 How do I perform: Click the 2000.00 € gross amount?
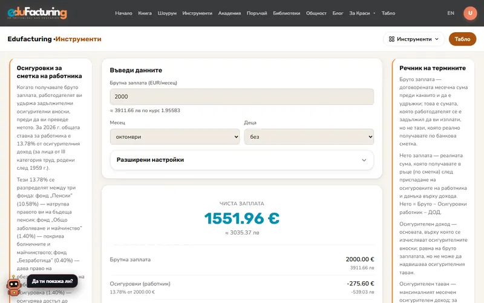(359, 259)
